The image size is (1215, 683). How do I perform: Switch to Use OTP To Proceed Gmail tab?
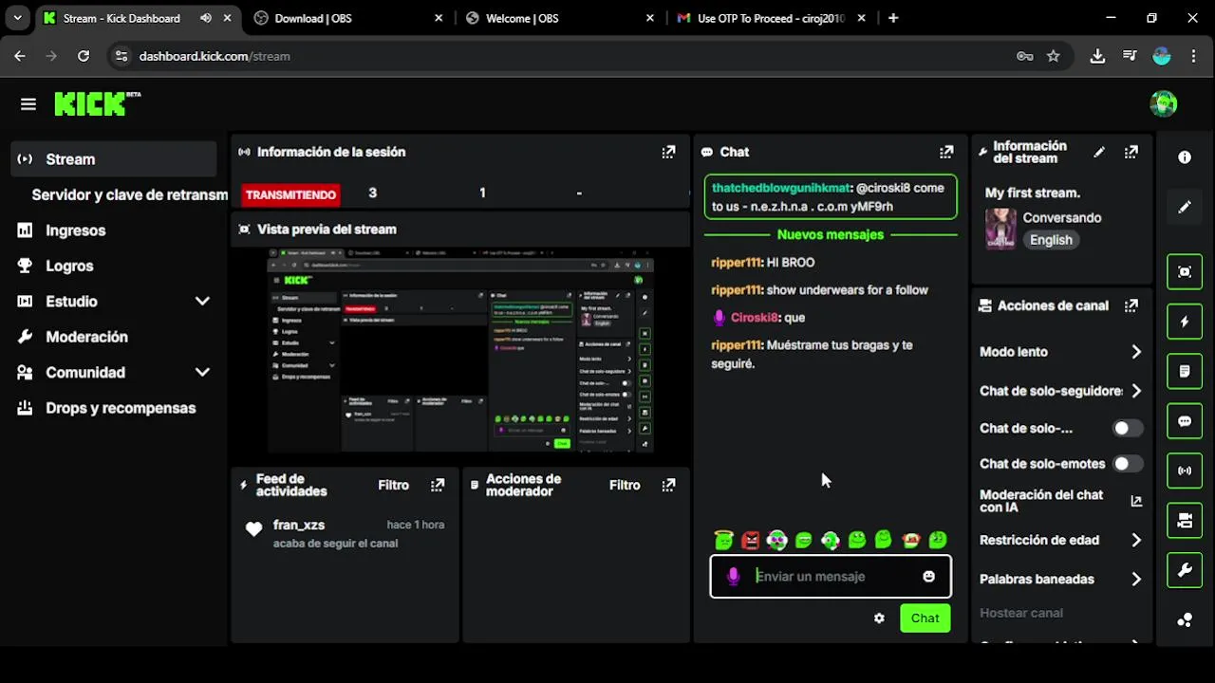pyautogui.click(x=770, y=18)
